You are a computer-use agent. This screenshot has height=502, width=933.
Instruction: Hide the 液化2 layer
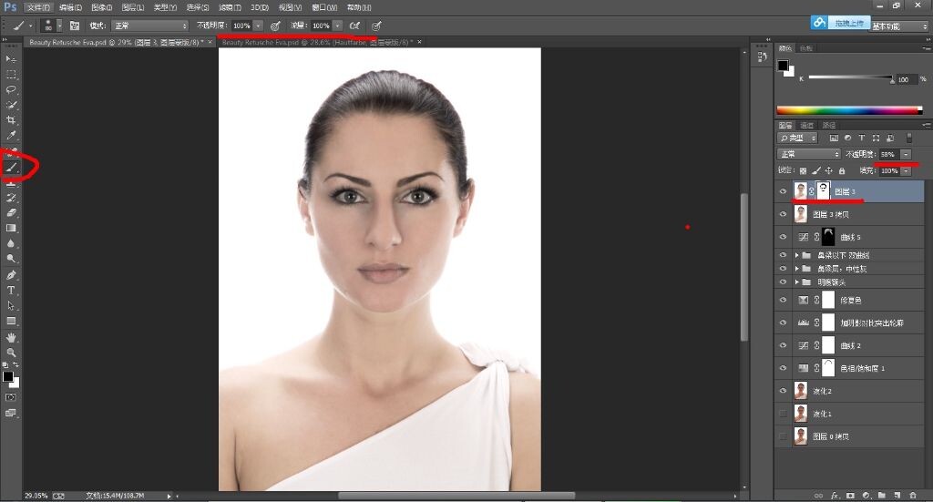click(783, 391)
